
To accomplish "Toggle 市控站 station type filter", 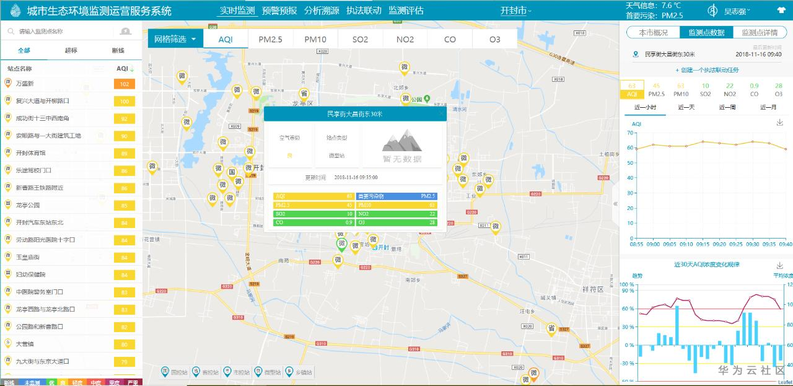I will click(236, 372).
